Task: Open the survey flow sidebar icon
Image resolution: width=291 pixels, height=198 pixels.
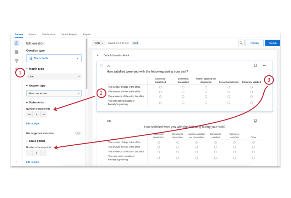Action: [17, 52]
